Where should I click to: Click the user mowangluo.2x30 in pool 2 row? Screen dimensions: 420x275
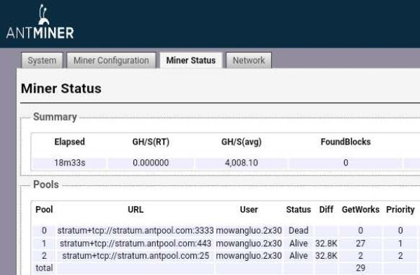click(249, 256)
